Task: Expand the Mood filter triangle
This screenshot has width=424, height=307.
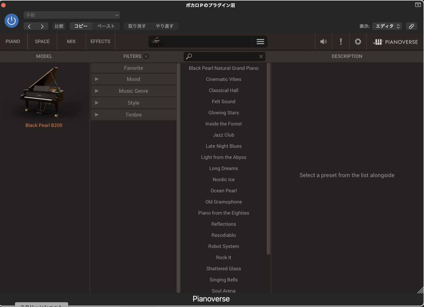Action: click(x=97, y=79)
